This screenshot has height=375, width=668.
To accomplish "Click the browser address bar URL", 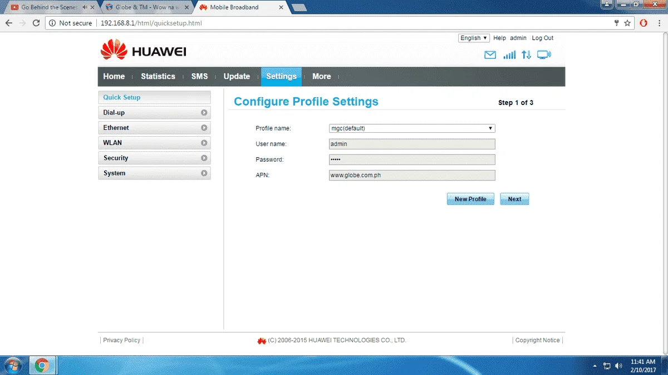I will pyautogui.click(x=151, y=23).
